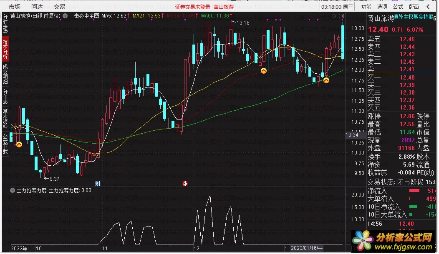
Task: Click the 卖一 12.41 order row
Action: click(391, 69)
